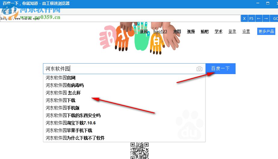Select suggestion 河东软件园为什么下载不了软件
Image resolution: width=278 pixels, height=159 pixels.
click(124, 138)
